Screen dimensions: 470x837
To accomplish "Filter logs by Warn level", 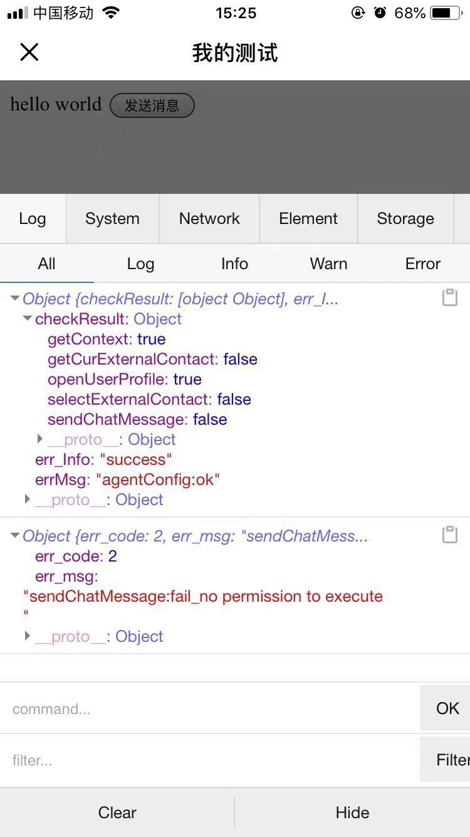I will (x=328, y=264).
